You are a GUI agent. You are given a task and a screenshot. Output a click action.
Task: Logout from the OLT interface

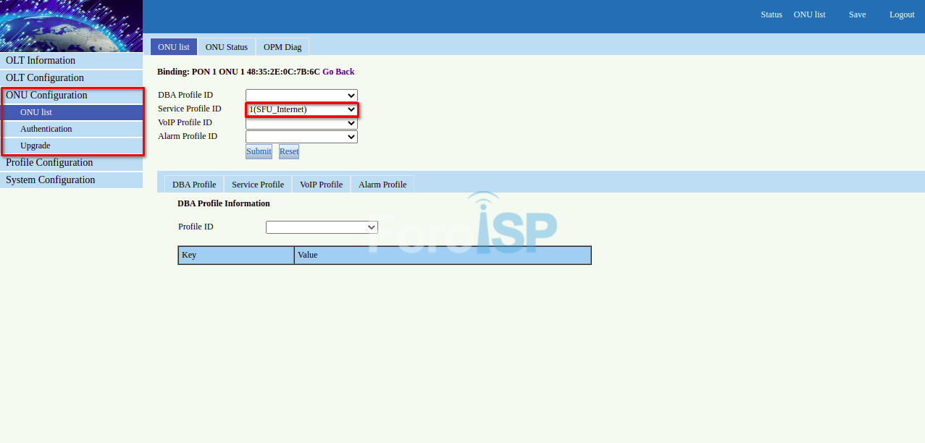tap(901, 14)
